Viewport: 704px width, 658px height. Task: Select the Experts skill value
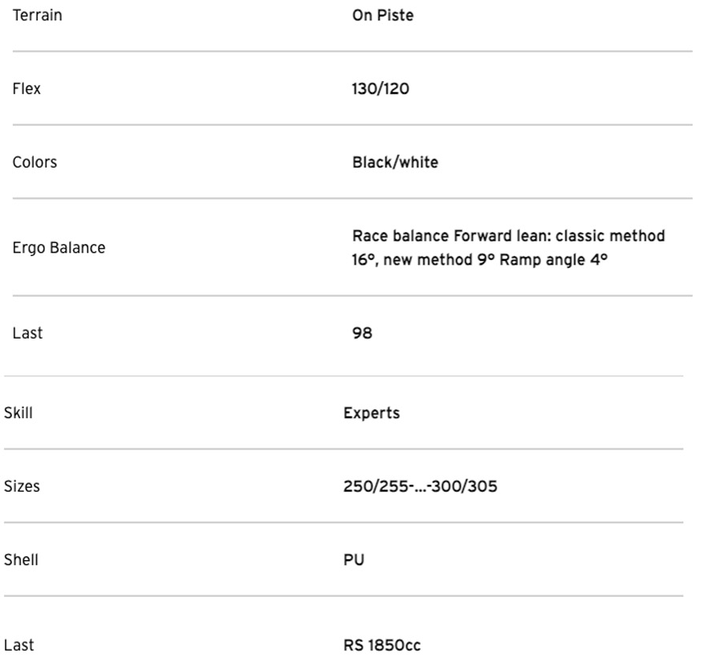click(371, 413)
